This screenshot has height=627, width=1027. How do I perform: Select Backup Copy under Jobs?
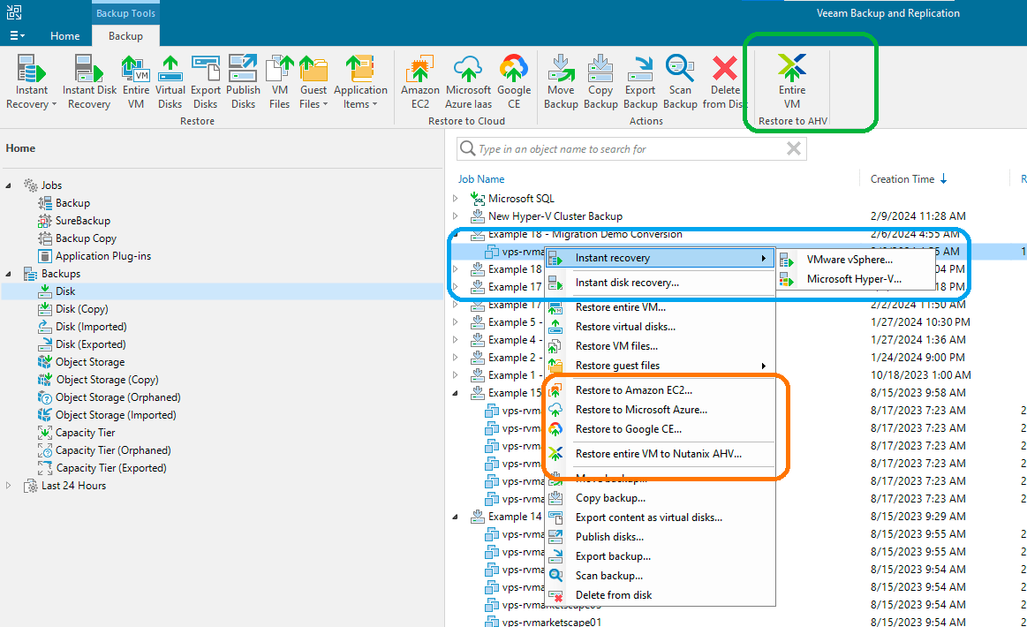pos(86,238)
